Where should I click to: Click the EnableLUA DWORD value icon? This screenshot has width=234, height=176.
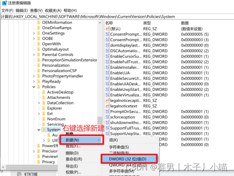[108, 73]
